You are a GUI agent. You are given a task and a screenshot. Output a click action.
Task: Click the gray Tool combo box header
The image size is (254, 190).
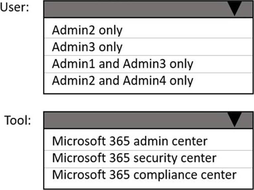click(139, 120)
